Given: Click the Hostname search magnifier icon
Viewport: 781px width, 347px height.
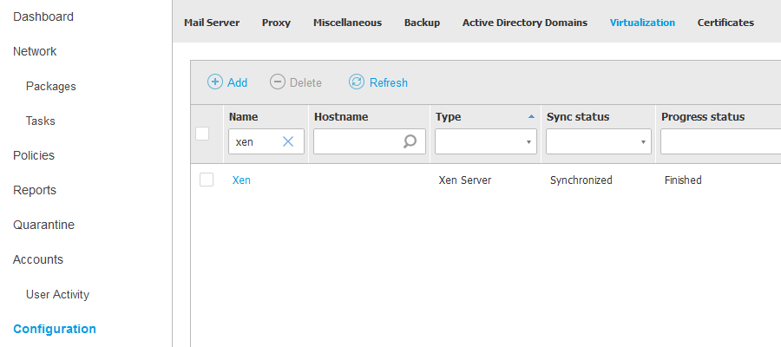Looking at the screenshot, I should click(x=410, y=141).
